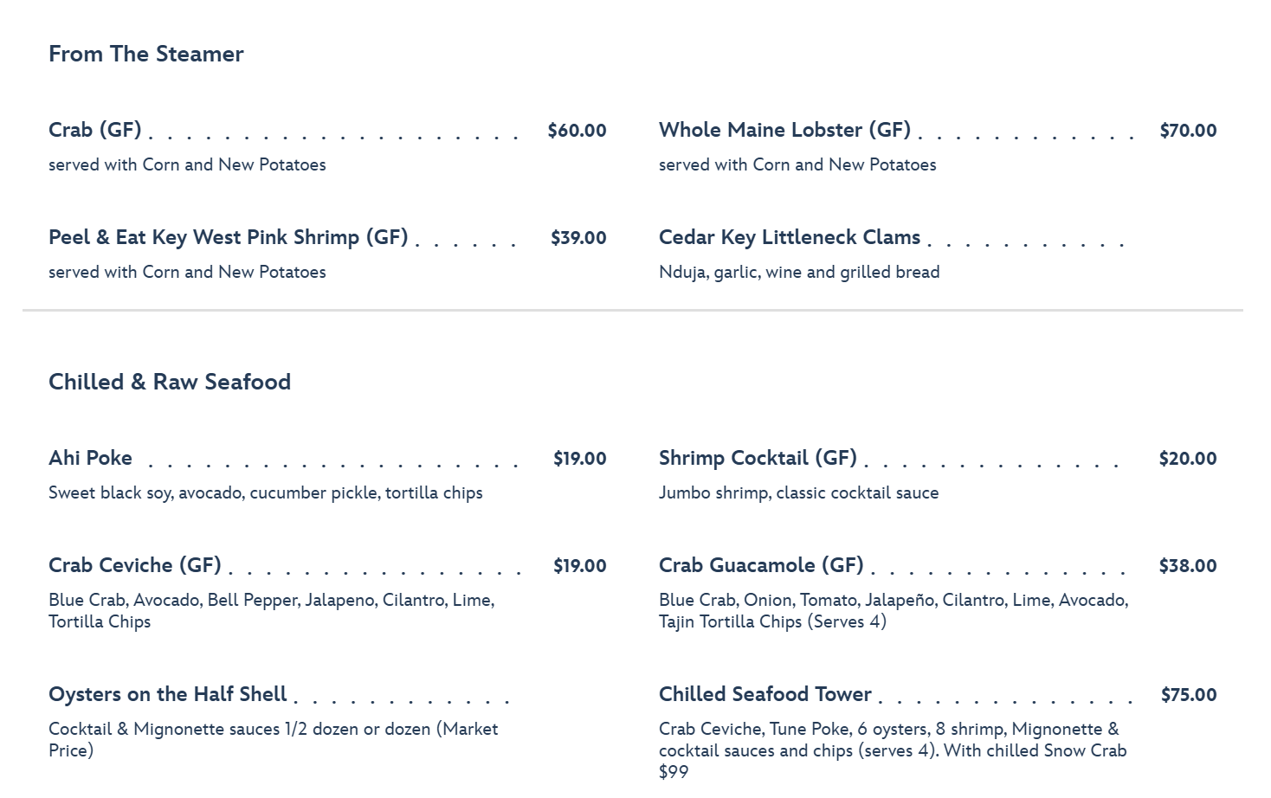The image size is (1271, 798).
Task: Select the Crab (GF) menu item
Action: click(x=95, y=130)
